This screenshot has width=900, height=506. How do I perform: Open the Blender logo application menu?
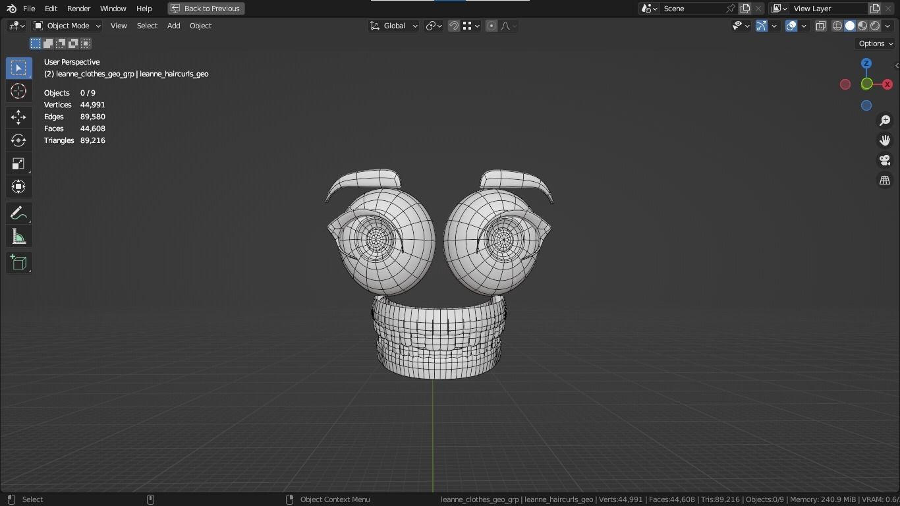point(11,9)
